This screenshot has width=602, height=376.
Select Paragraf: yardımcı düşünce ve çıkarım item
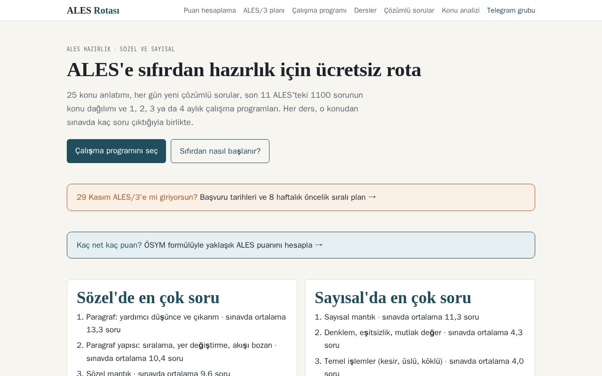pos(187,323)
